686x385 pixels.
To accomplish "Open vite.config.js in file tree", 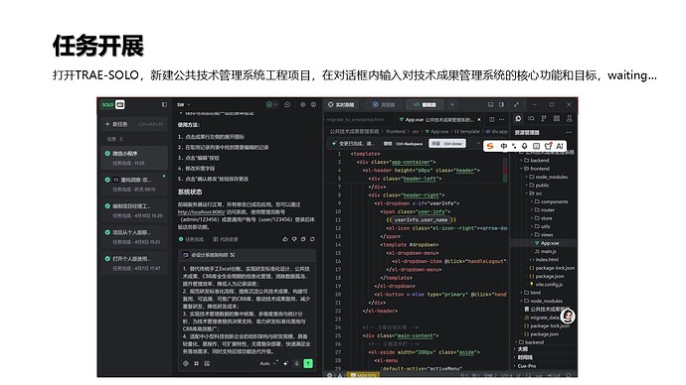I will coord(546,285).
